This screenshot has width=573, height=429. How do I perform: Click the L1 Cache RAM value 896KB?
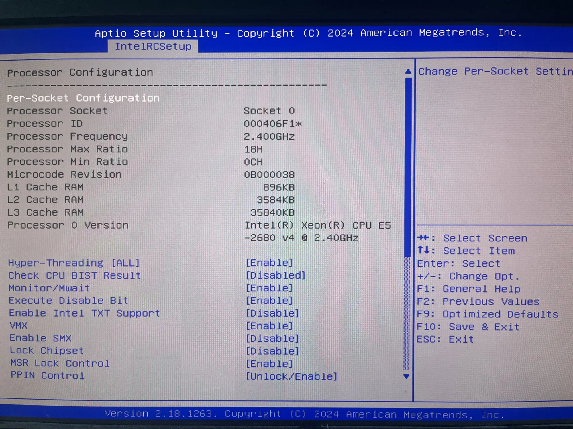[279, 187]
